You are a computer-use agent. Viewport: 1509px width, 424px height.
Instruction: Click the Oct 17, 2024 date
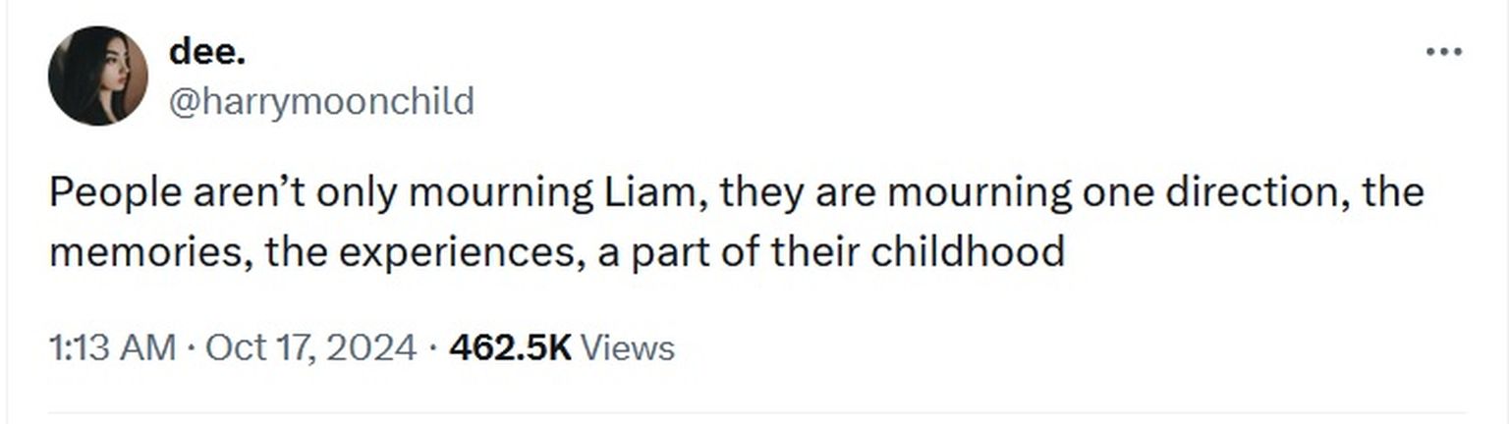tap(310, 347)
